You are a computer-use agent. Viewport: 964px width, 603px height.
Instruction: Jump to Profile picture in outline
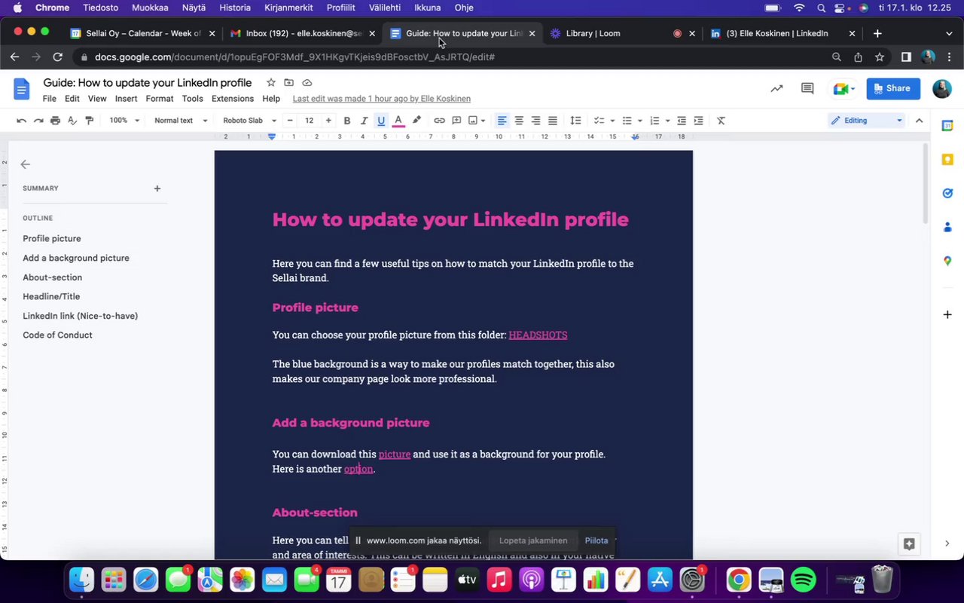pyautogui.click(x=52, y=238)
